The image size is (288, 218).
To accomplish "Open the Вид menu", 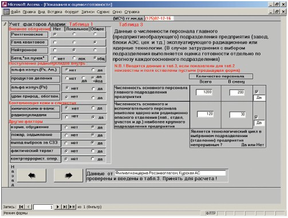I will click(x=41, y=12).
